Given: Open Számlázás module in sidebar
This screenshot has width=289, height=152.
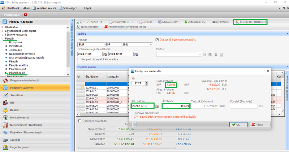Looking at the screenshot, I should (x=35, y=95).
